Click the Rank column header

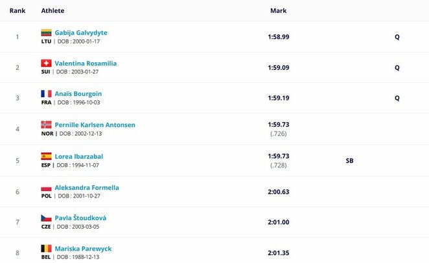[x=17, y=10]
